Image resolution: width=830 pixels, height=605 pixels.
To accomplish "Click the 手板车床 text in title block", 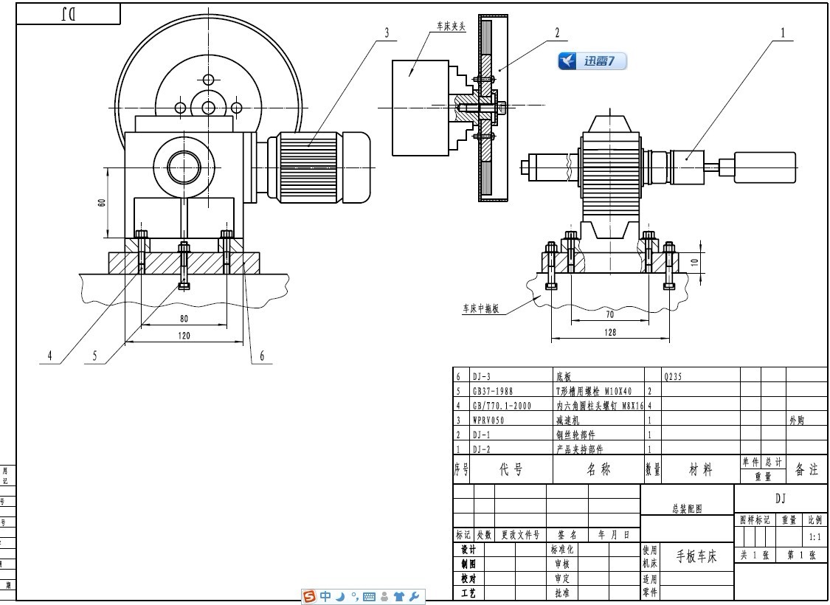I will click(x=696, y=556).
